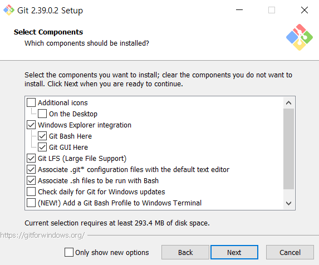Cancel the Git setup

click(x=290, y=252)
